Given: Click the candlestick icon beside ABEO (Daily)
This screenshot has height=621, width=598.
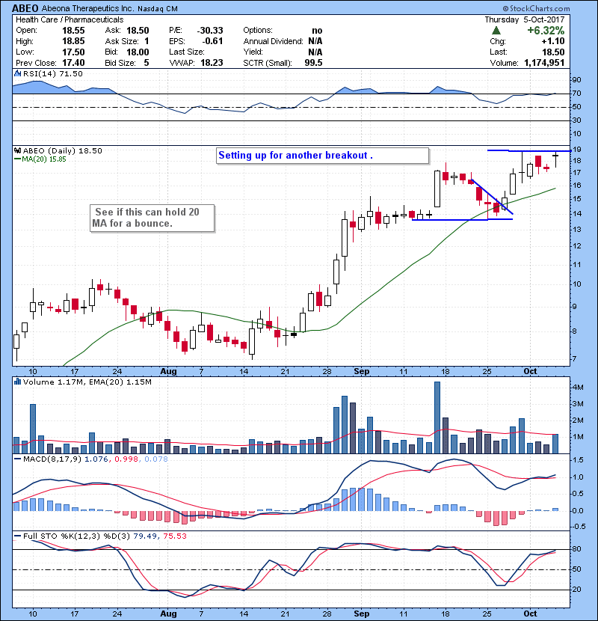Looking at the screenshot, I should click(x=17, y=150).
